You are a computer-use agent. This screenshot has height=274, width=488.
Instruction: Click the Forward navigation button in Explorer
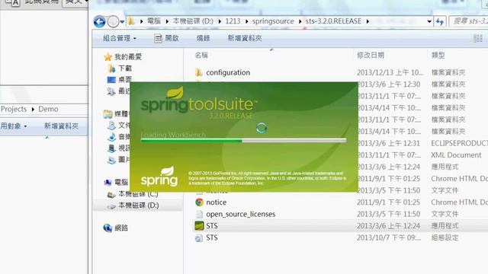[x=113, y=22]
